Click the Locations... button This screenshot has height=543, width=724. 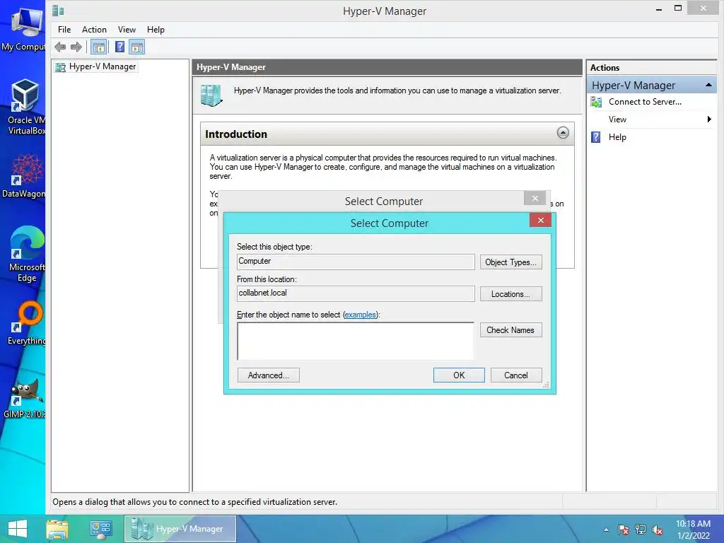click(x=510, y=294)
